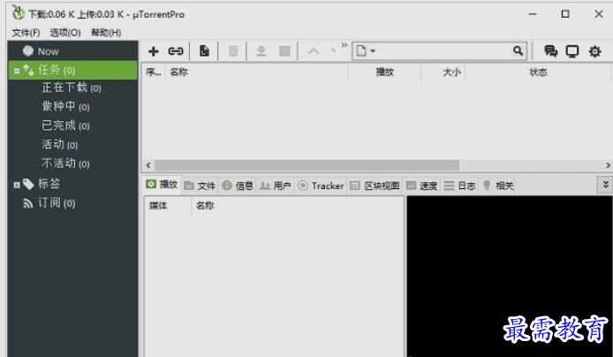
Task: Select 已完成 (0) category
Action: tap(65, 125)
